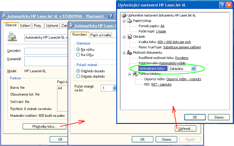The height and width of the screenshot is (146, 234).
Task: Open the Papír a kvalita tab
Action: (x=101, y=35)
